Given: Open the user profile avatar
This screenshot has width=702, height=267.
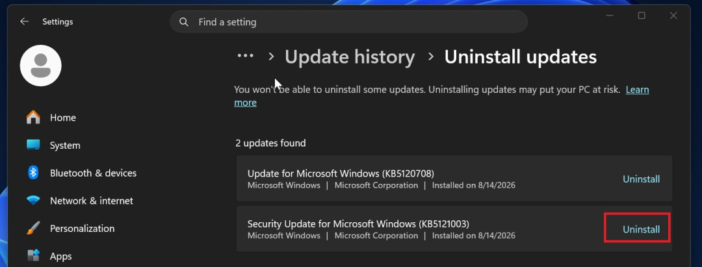Looking at the screenshot, I should [x=41, y=66].
